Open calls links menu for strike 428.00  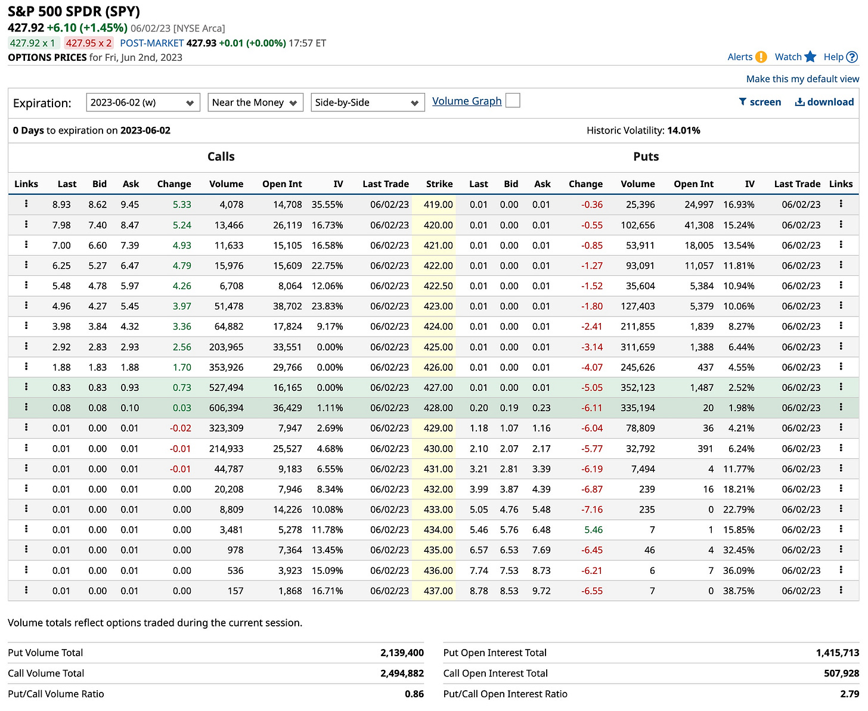click(x=26, y=407)
